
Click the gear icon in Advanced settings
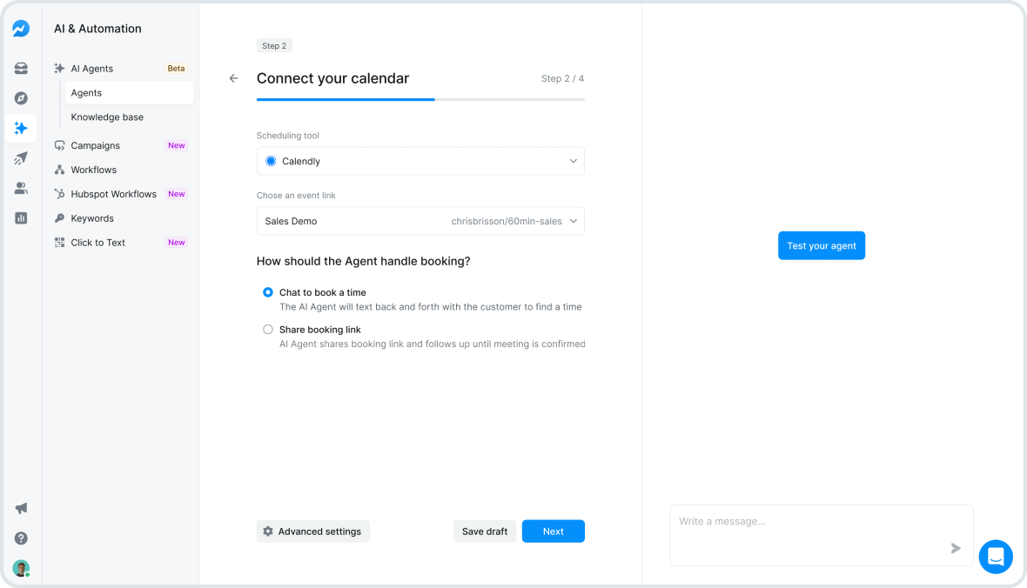(268, 531)
